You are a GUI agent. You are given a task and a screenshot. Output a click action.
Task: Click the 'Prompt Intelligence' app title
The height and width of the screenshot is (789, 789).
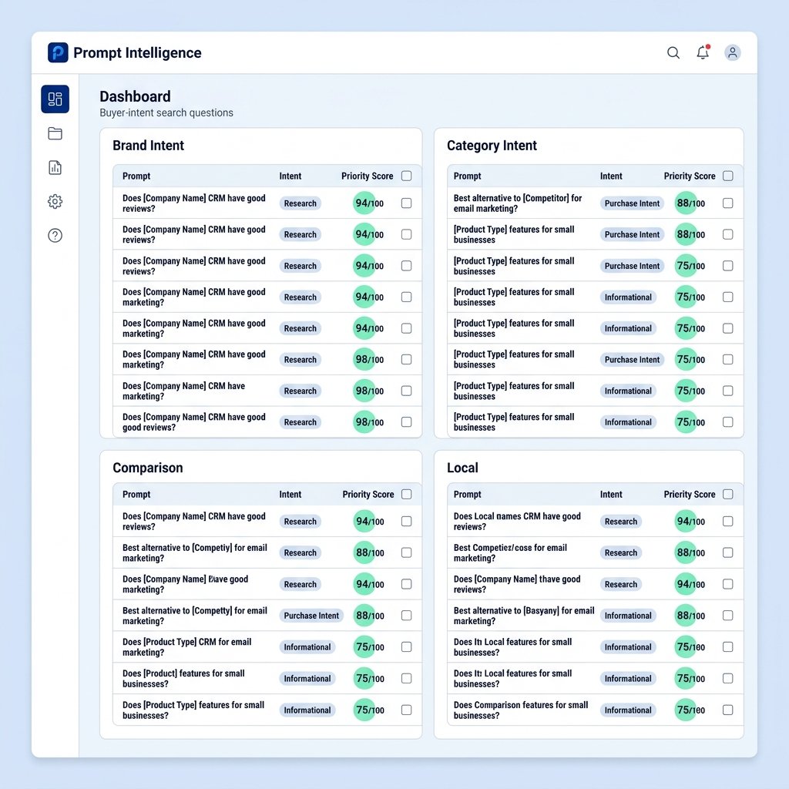click(x=137, y=52)
